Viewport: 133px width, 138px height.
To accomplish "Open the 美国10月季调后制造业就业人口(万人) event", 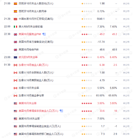I will coord(40,126).
